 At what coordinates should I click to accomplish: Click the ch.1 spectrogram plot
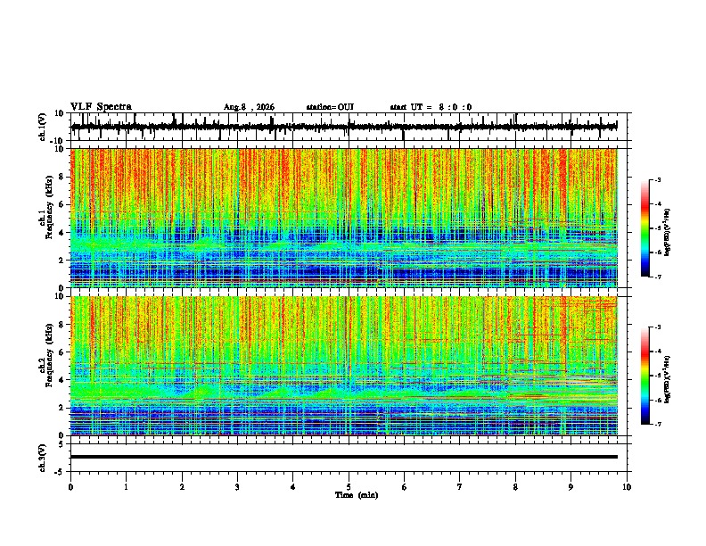(x=344, y=218)
